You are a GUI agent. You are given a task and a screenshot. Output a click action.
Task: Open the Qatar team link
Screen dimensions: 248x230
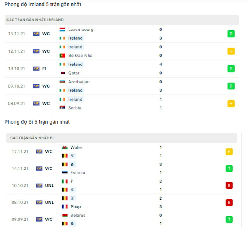(74, 73)
